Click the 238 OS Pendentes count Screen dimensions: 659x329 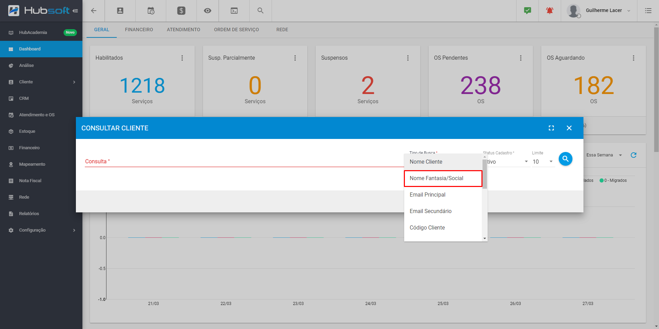[481, 85]
